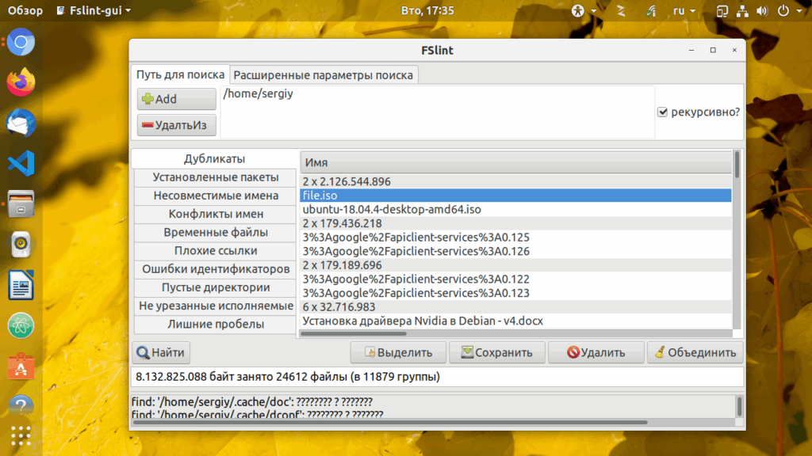
Task: Select Лишние пробелы category
Action: (216, 324)
